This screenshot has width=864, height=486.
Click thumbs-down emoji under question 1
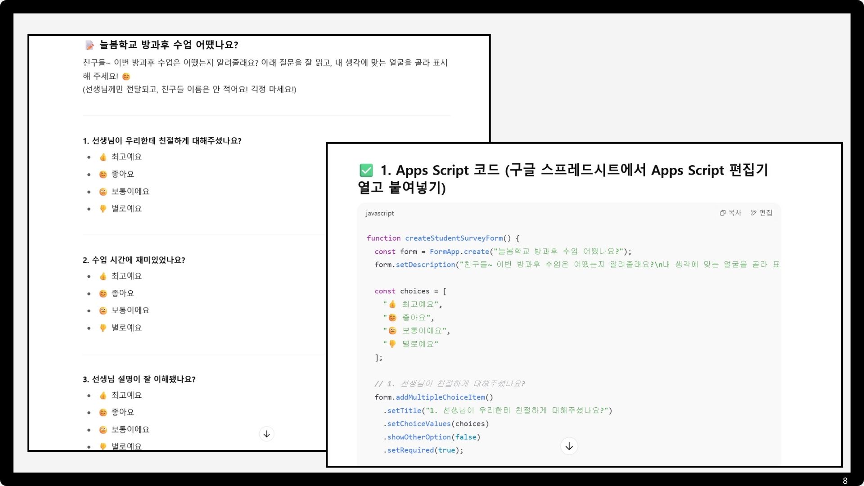(x=103, y=209)
